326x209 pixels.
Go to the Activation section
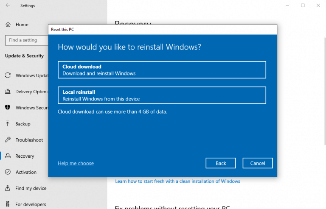click(x=26, y=172)
